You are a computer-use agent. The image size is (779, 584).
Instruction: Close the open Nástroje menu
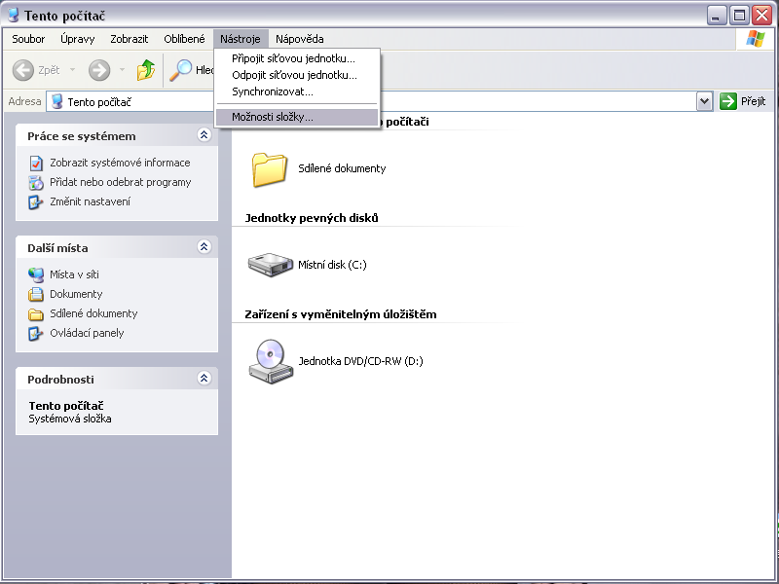coord(241,39)
